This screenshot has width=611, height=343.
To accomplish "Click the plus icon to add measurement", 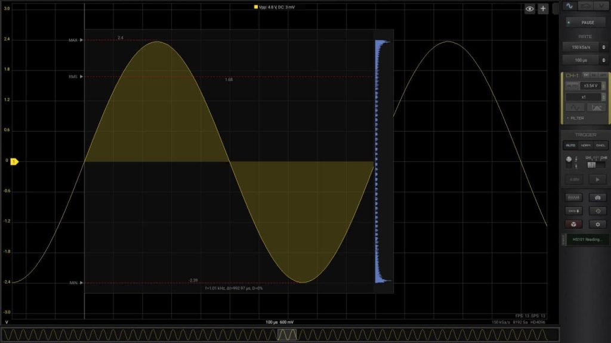I will tap(543, 8).
